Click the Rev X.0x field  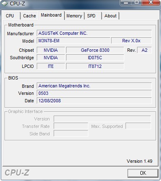coord(131,41)
